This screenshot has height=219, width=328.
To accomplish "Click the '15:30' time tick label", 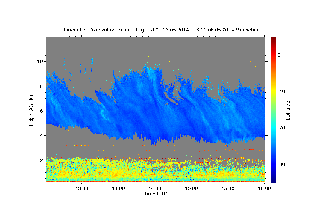I will (228, 188).
